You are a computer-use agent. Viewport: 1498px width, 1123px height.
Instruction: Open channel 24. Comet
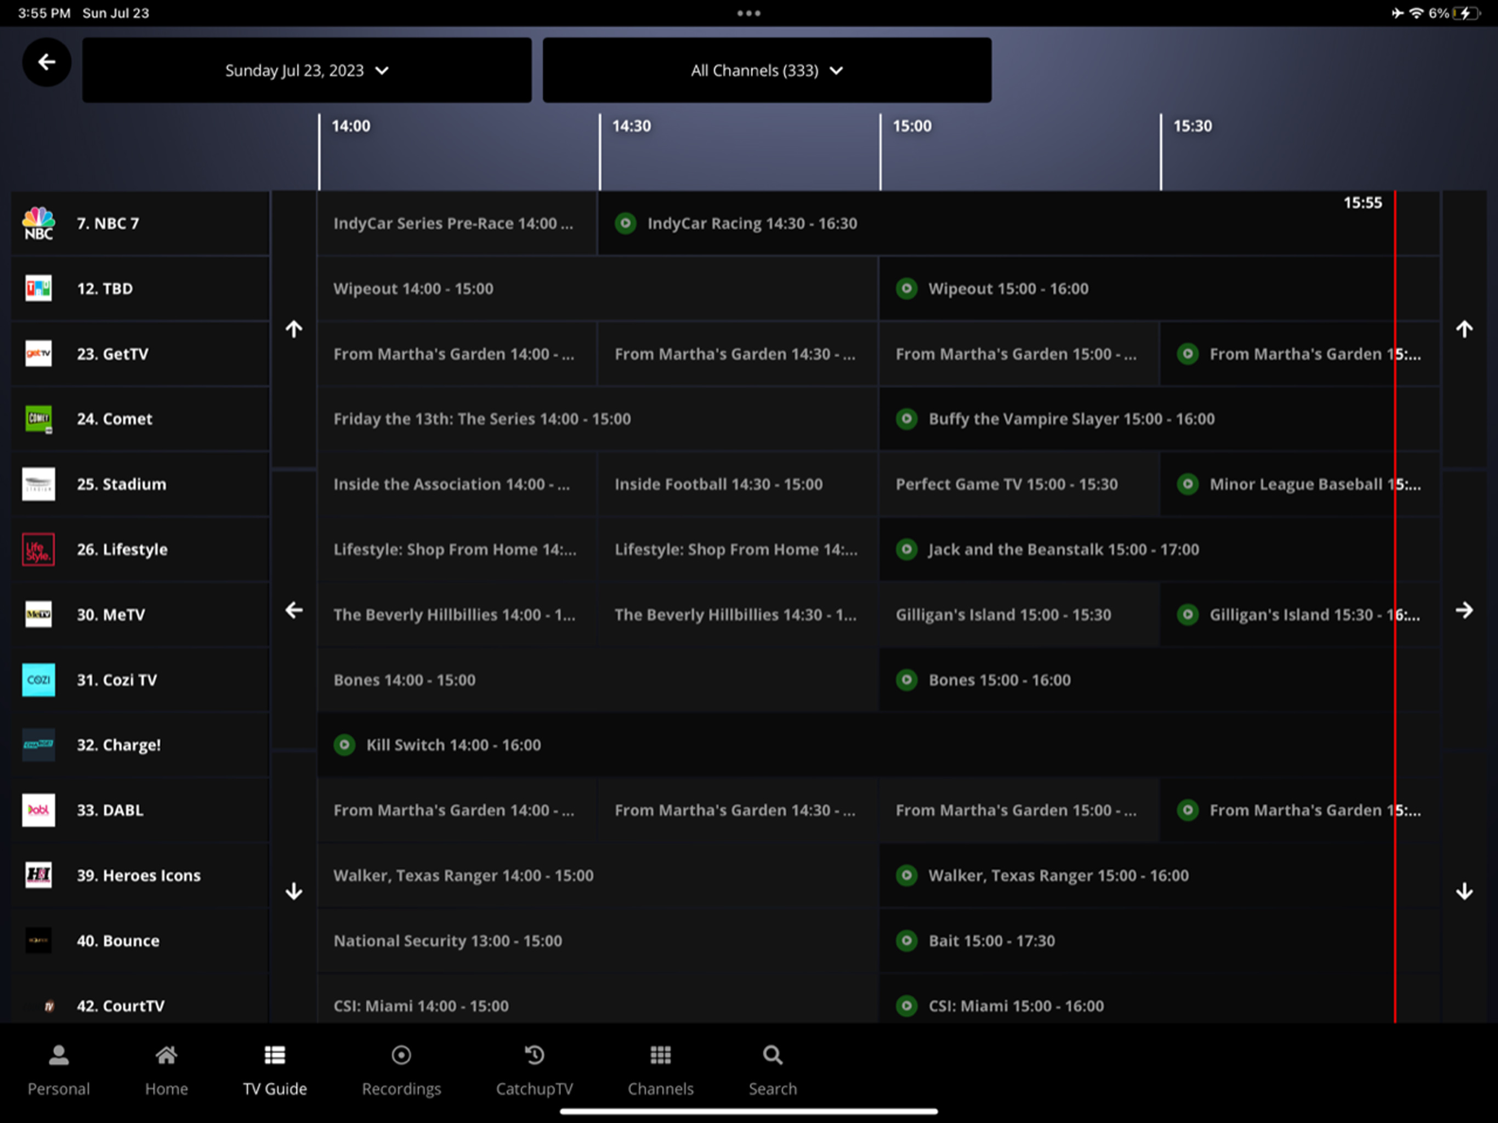click(140, 418)
